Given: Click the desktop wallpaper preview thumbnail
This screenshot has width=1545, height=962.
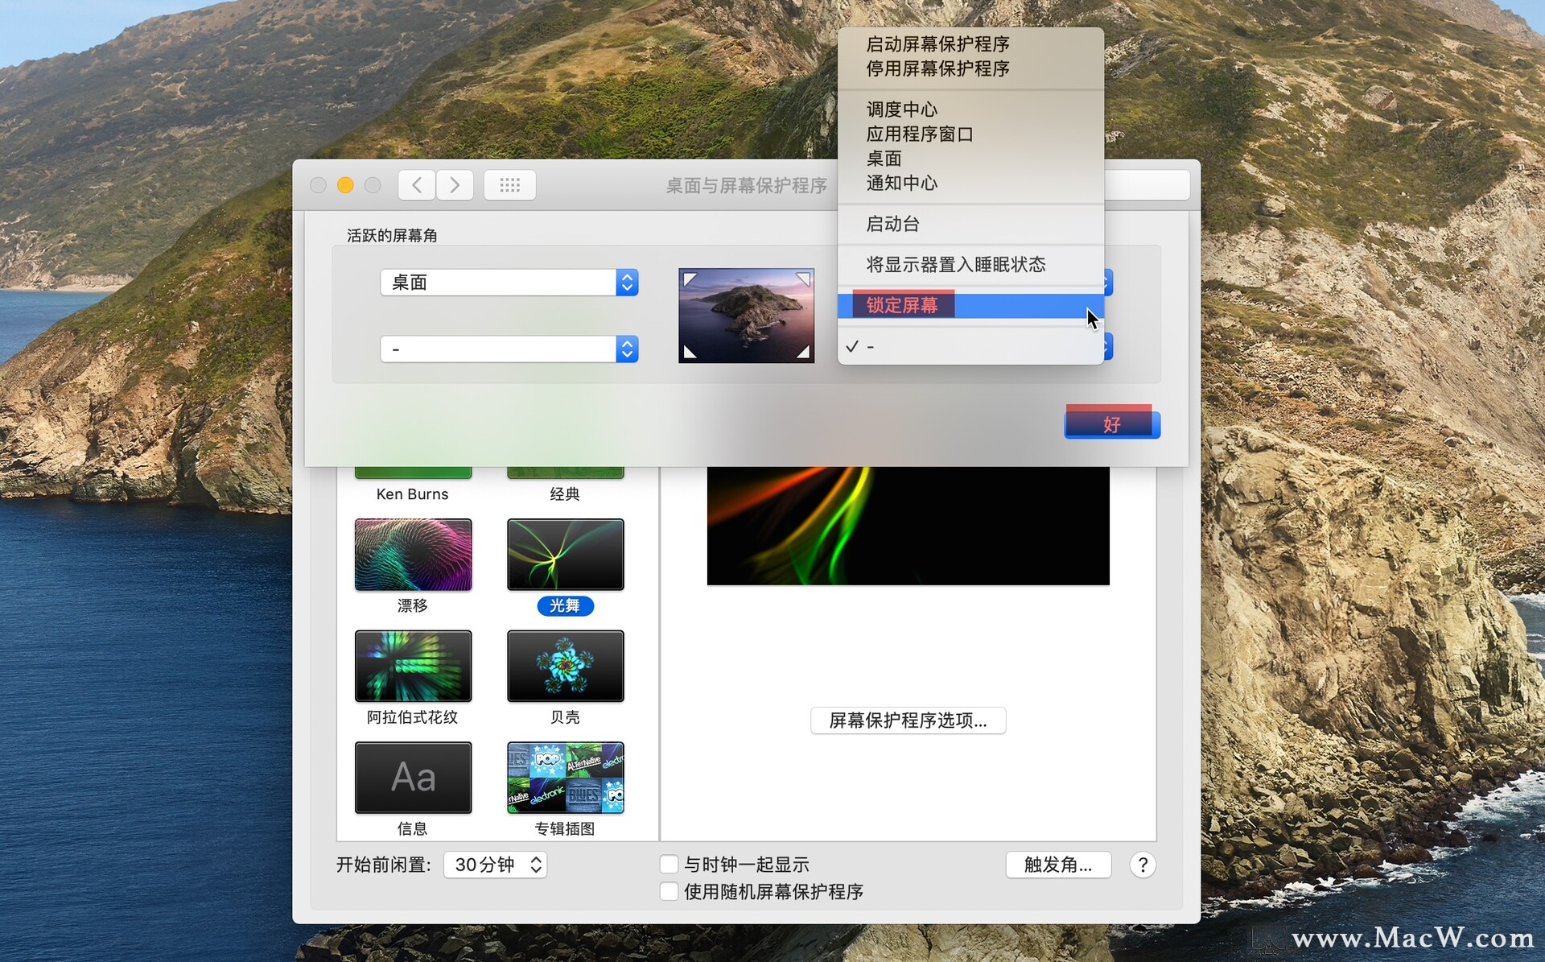Looking at the screenshot, I should coord(746,315).
